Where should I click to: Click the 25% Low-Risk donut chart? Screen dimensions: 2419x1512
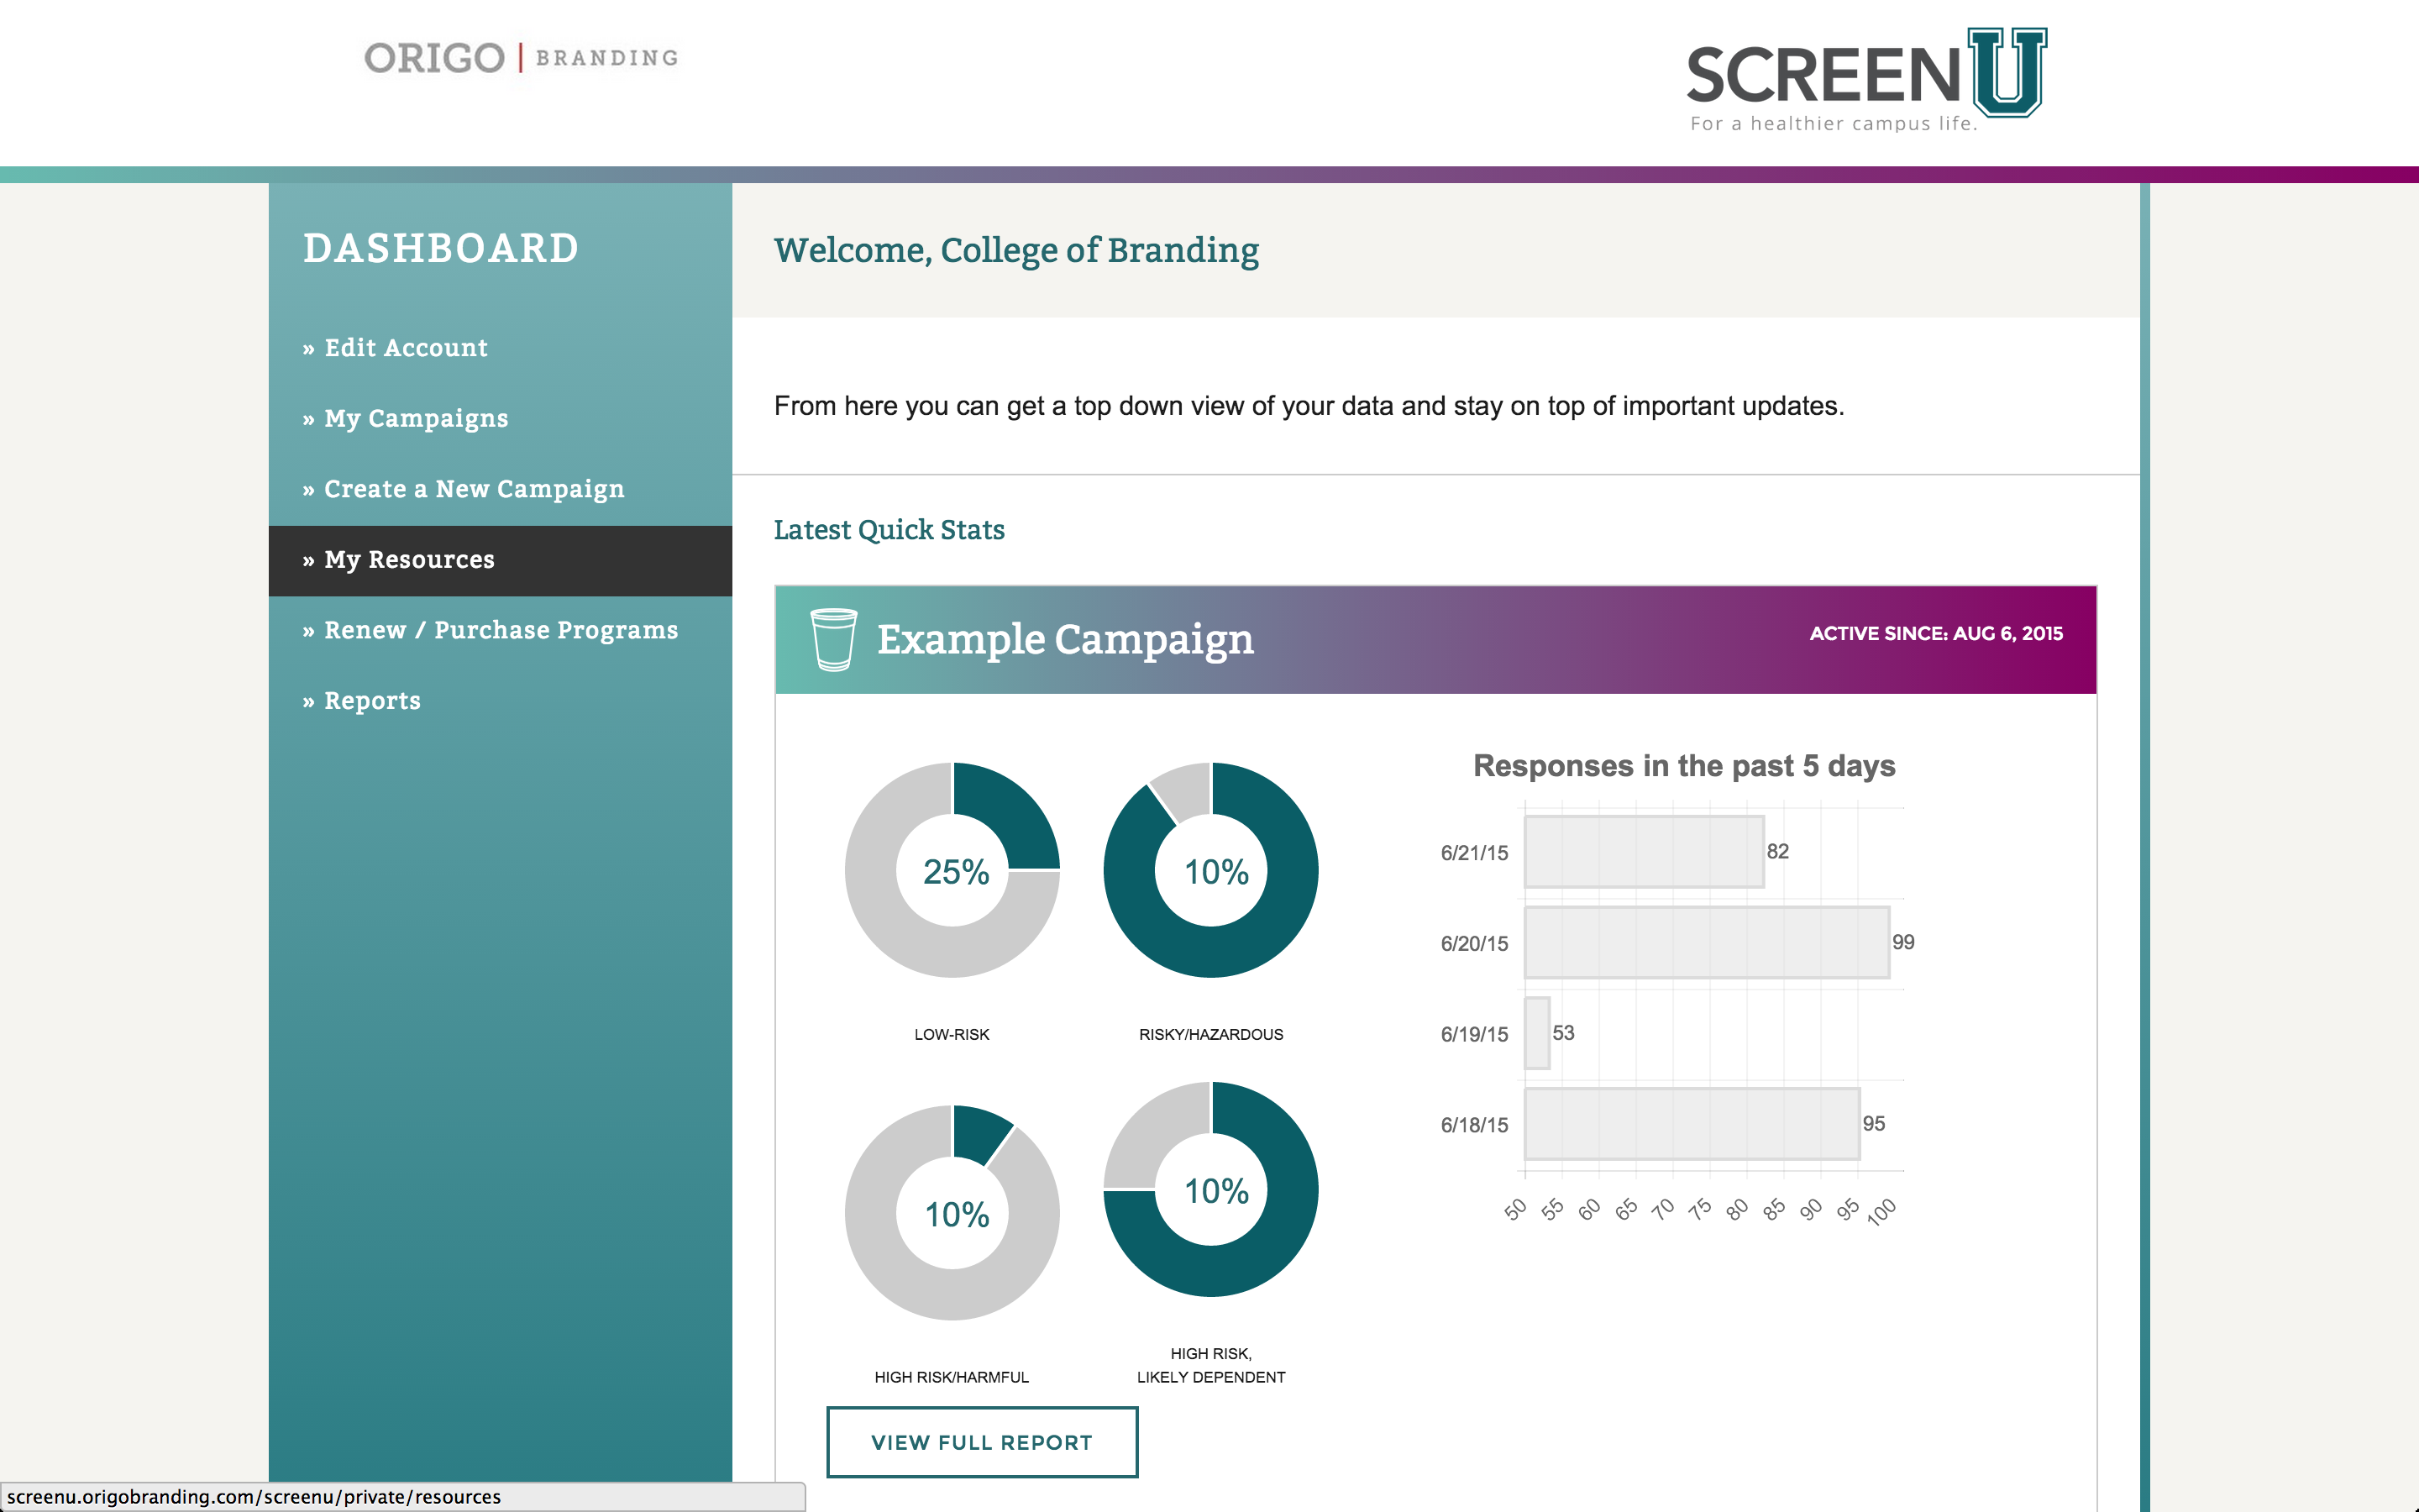[952, 870]
